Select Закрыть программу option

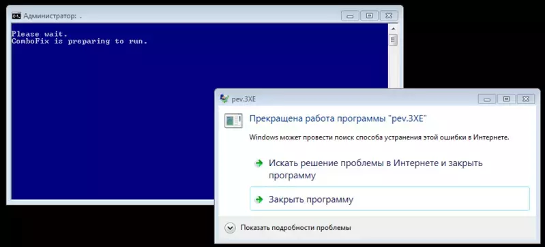(x=389, y=199)
